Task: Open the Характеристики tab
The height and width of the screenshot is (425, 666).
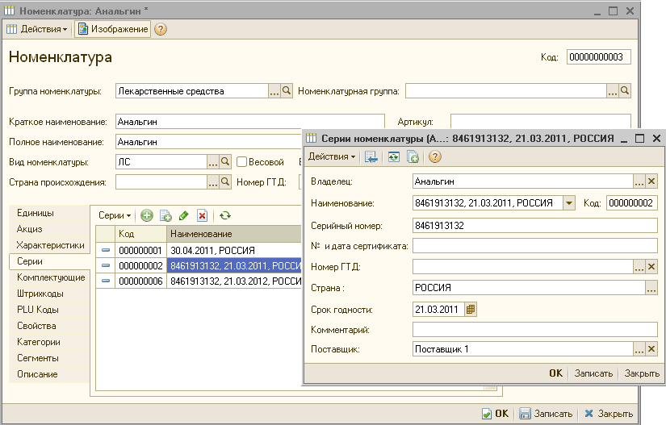Action: click(50, 245)
